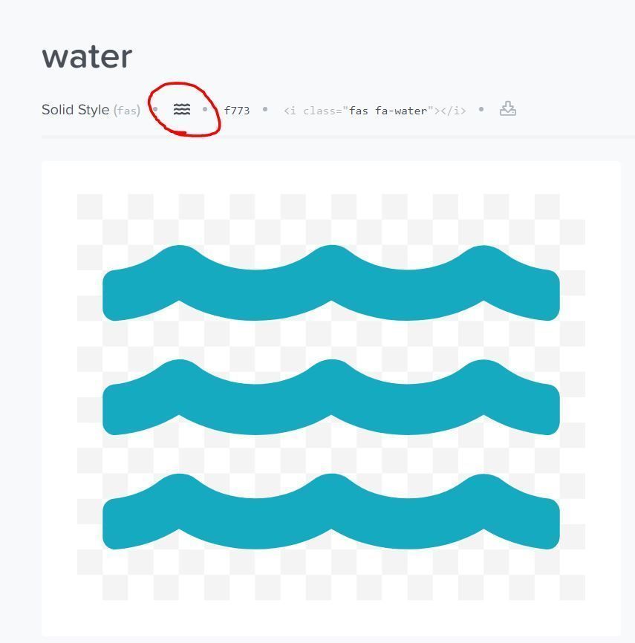
Task: Click the small water glyph icon
Action: [x=182, y=110]
